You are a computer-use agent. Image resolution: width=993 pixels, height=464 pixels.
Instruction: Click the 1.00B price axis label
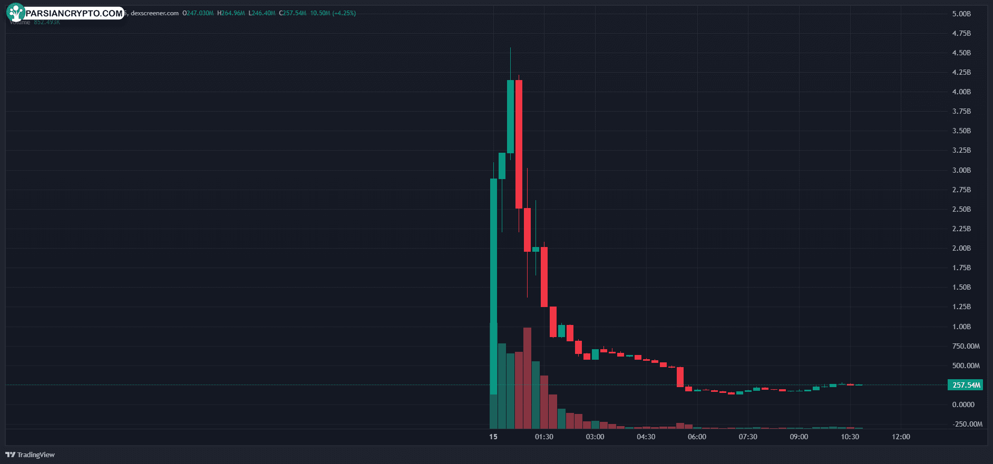pos(961,327)
